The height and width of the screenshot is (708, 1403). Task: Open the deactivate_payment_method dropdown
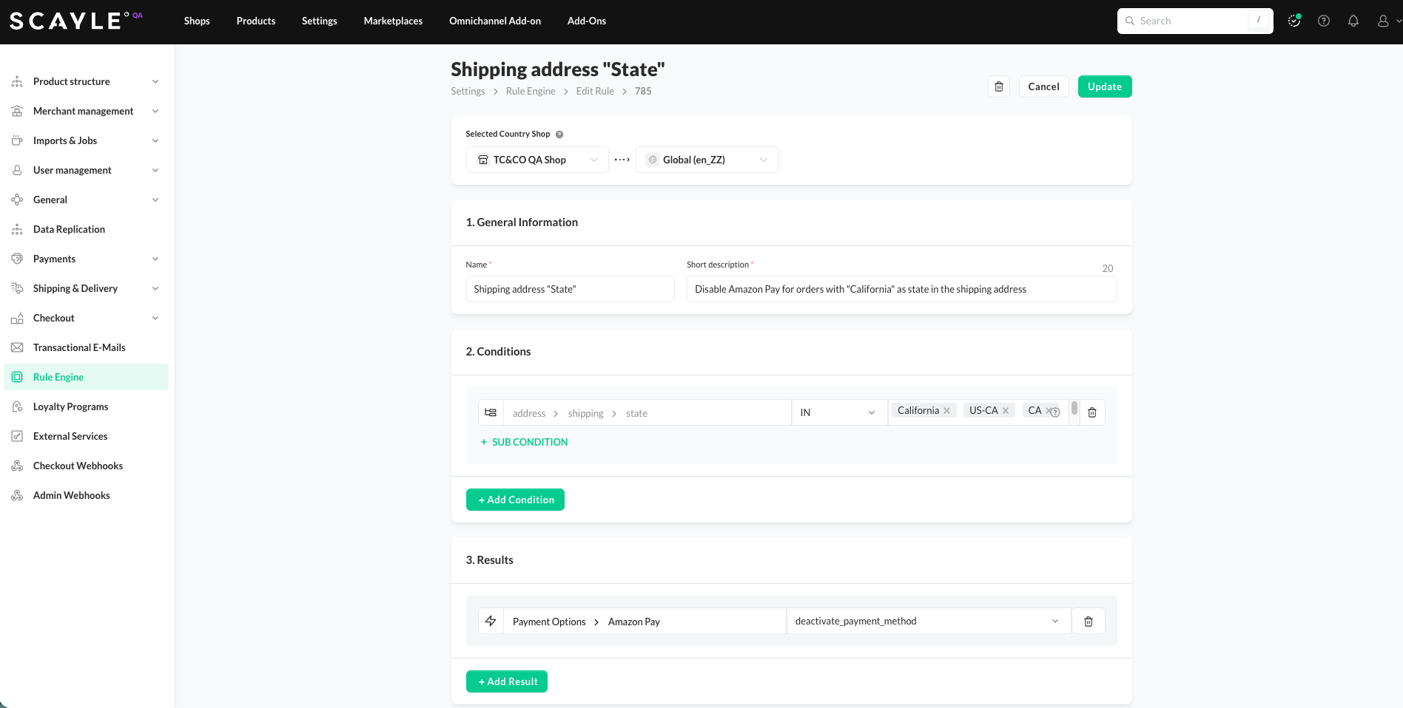[x=929, y=621]
